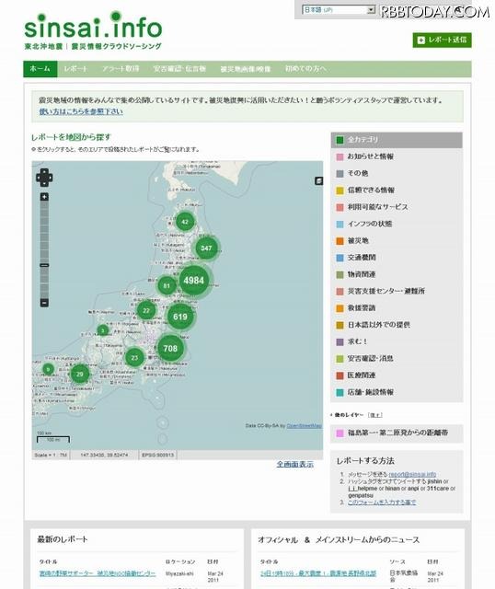Open the 42 reports cluster marker
The width and height of the screenshot is (495, 589).
point(185,222)
